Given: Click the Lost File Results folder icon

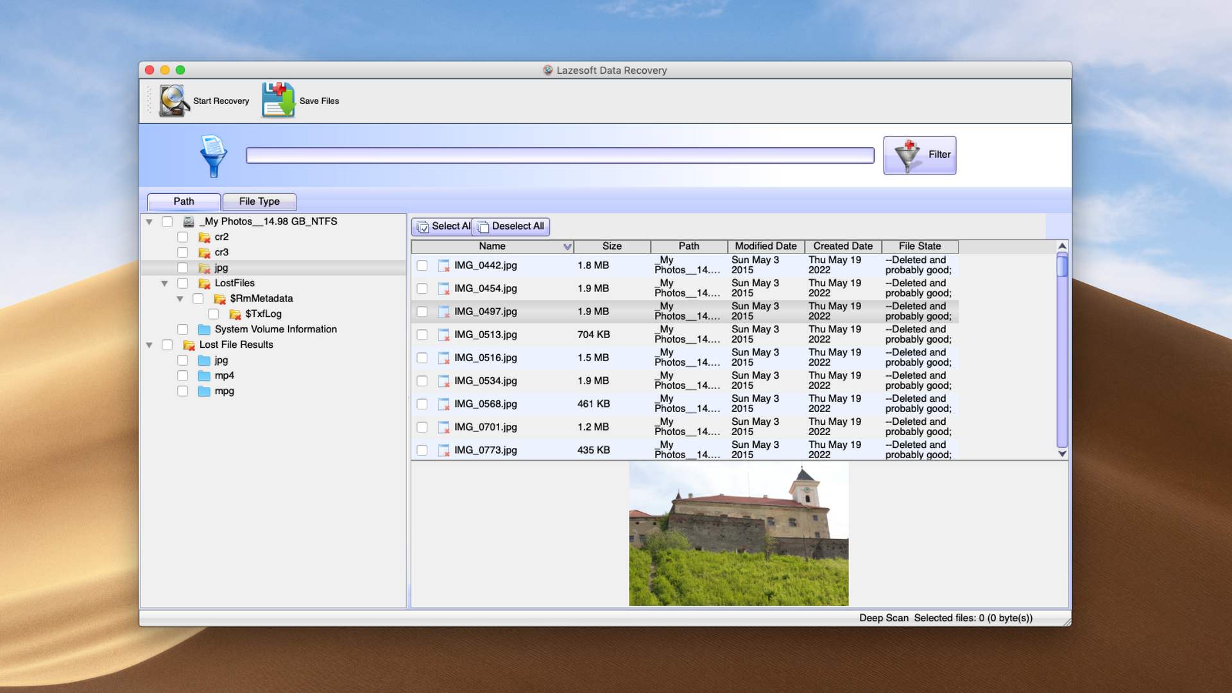Looking at the screenshot, I should click(x=189, y=345).
